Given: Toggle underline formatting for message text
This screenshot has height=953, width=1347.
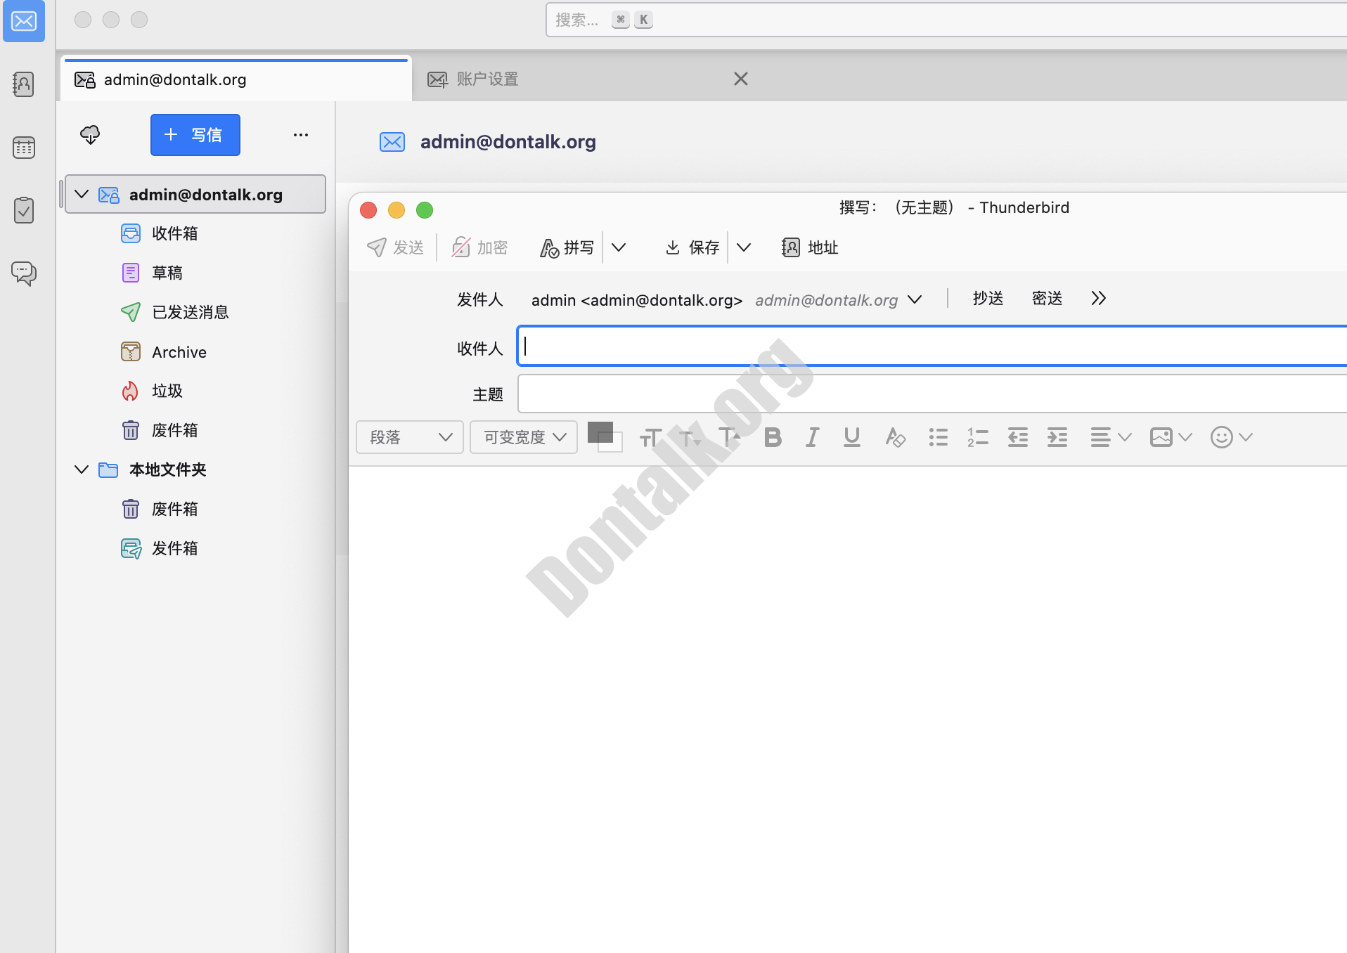Looking at the screenshot, I should click(851, 436).
